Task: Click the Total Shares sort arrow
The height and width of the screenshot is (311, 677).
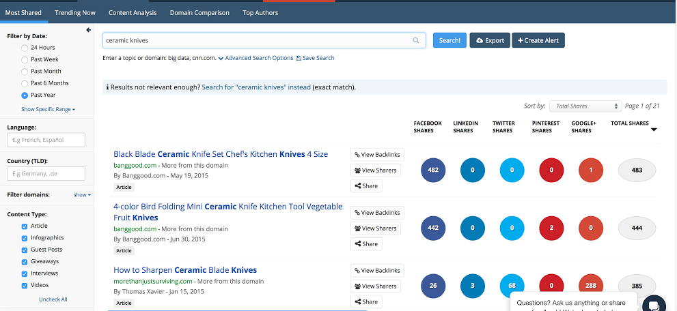Action: click(x=654, y=130)
